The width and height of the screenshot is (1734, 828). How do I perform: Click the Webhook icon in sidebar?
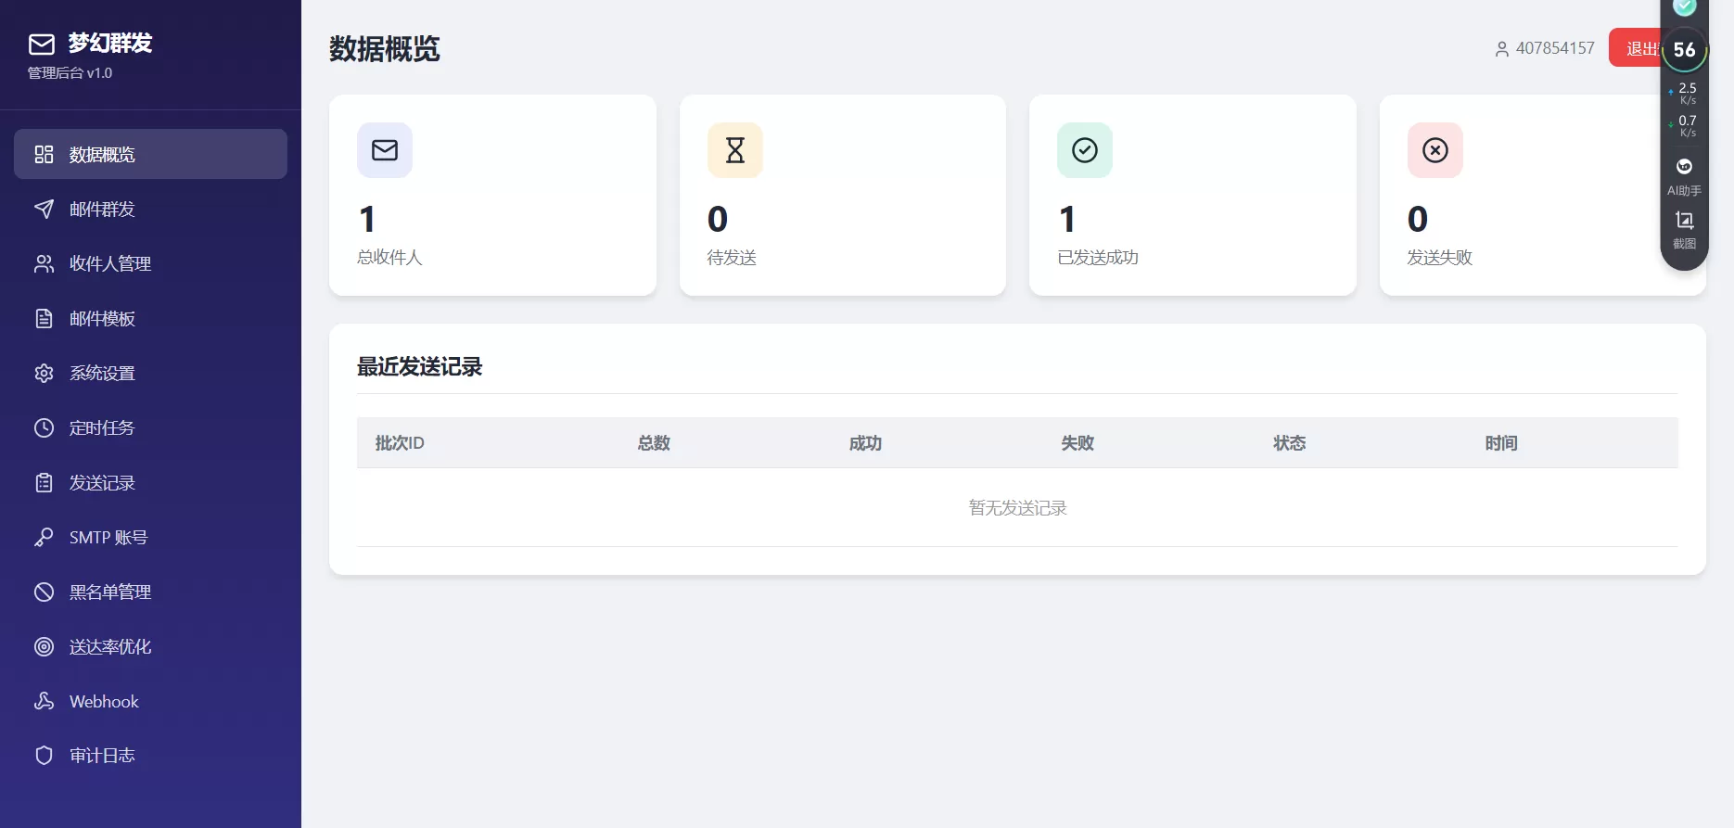tap(44, 701)
